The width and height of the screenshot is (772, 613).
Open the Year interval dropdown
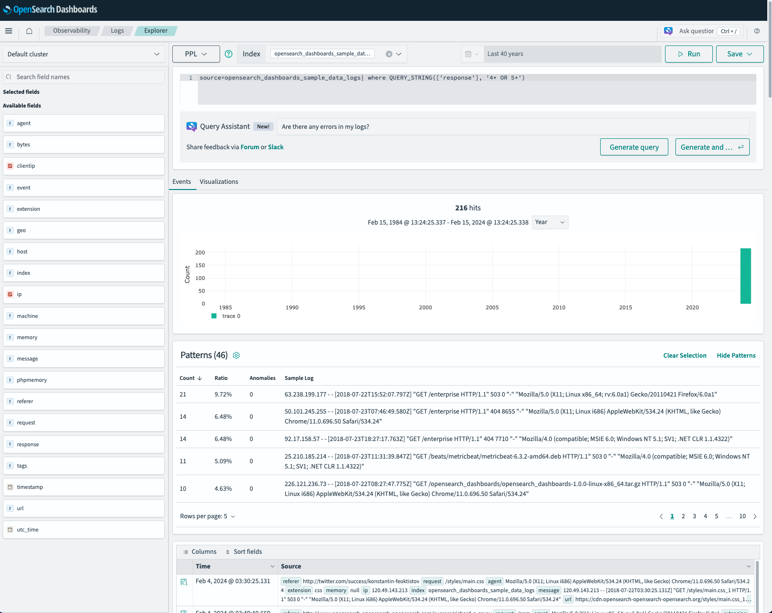pos(550,222)
